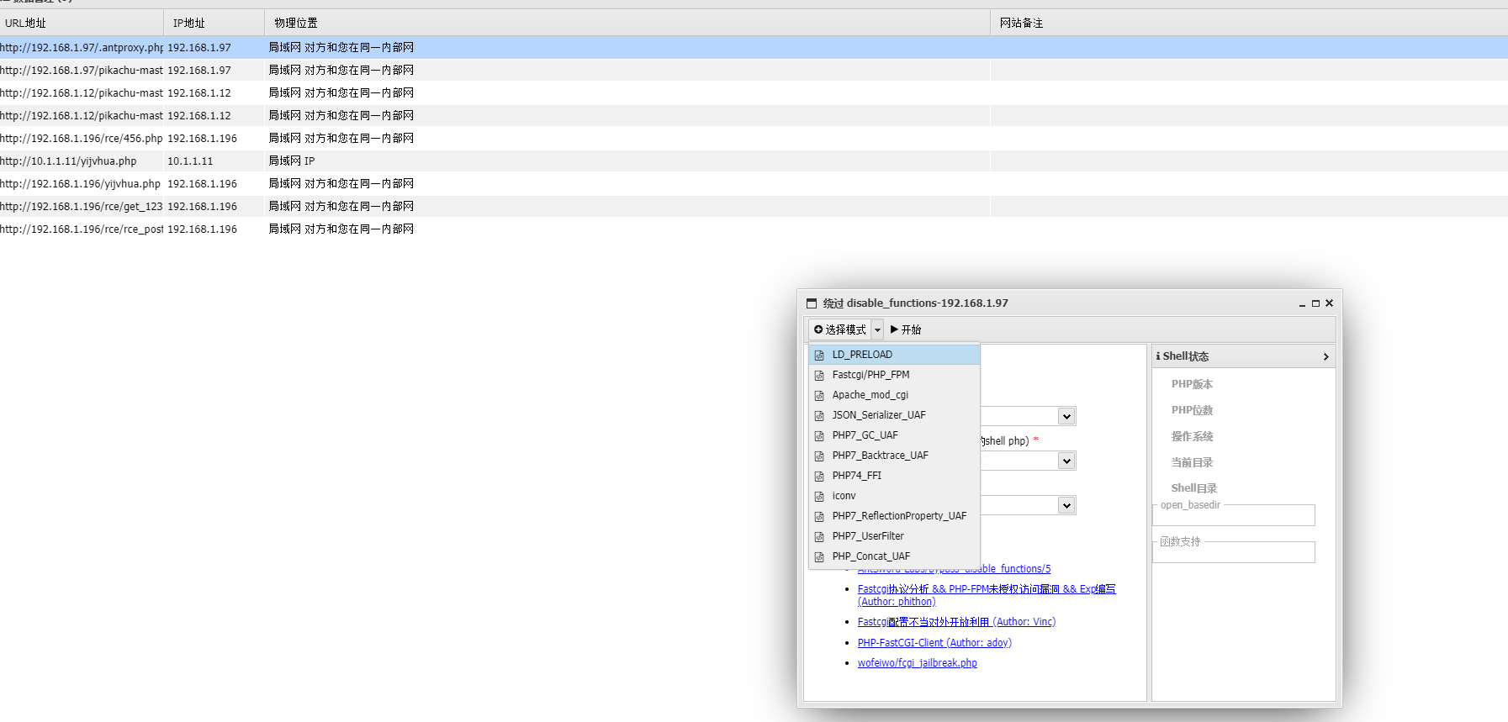Open the 选择模式 mode dropdown

click(839, 329)
